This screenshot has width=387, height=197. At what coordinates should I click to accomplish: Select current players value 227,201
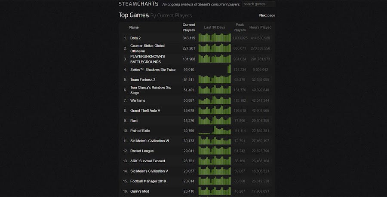click(x=189, y=48)
